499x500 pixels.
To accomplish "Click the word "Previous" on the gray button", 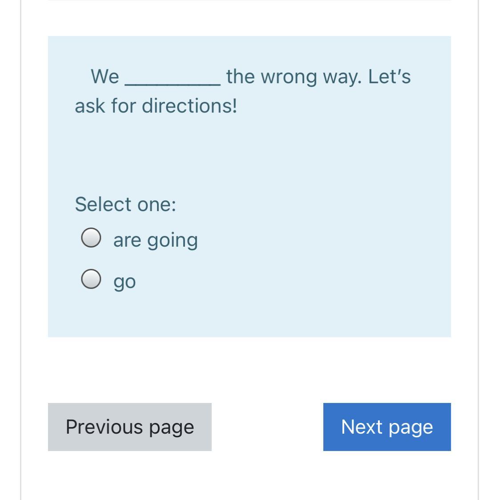I will (104, 427).
